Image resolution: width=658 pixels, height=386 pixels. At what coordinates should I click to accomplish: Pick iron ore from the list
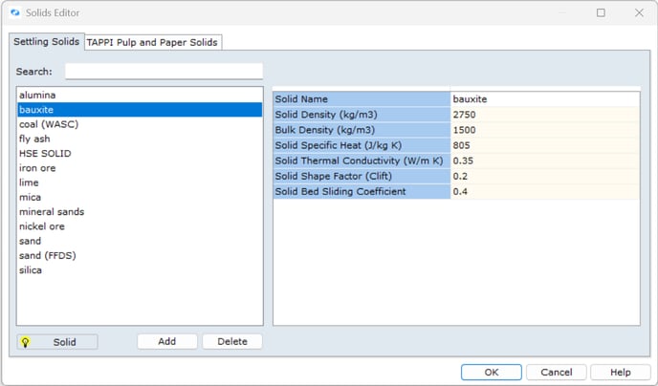click(x=38, y=168)
